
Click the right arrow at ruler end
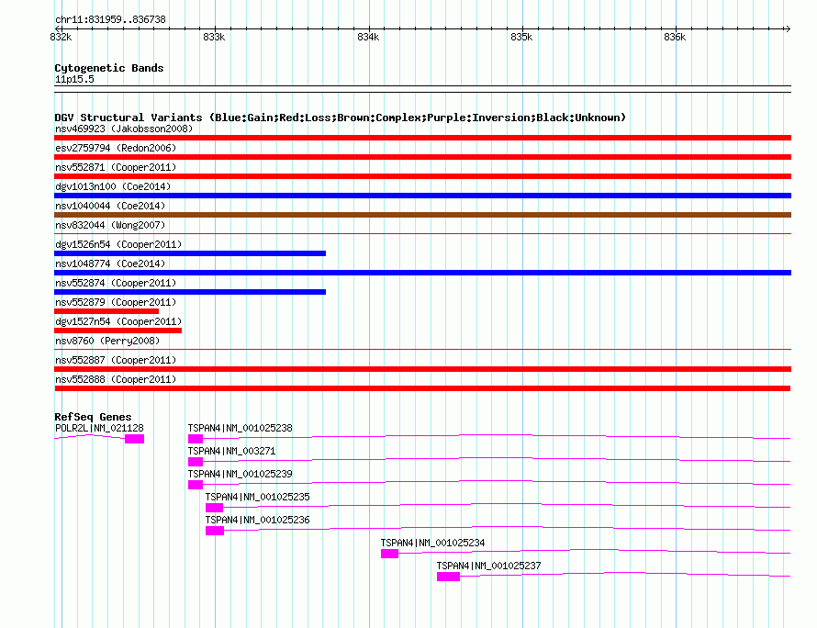(x=788, y=28)
